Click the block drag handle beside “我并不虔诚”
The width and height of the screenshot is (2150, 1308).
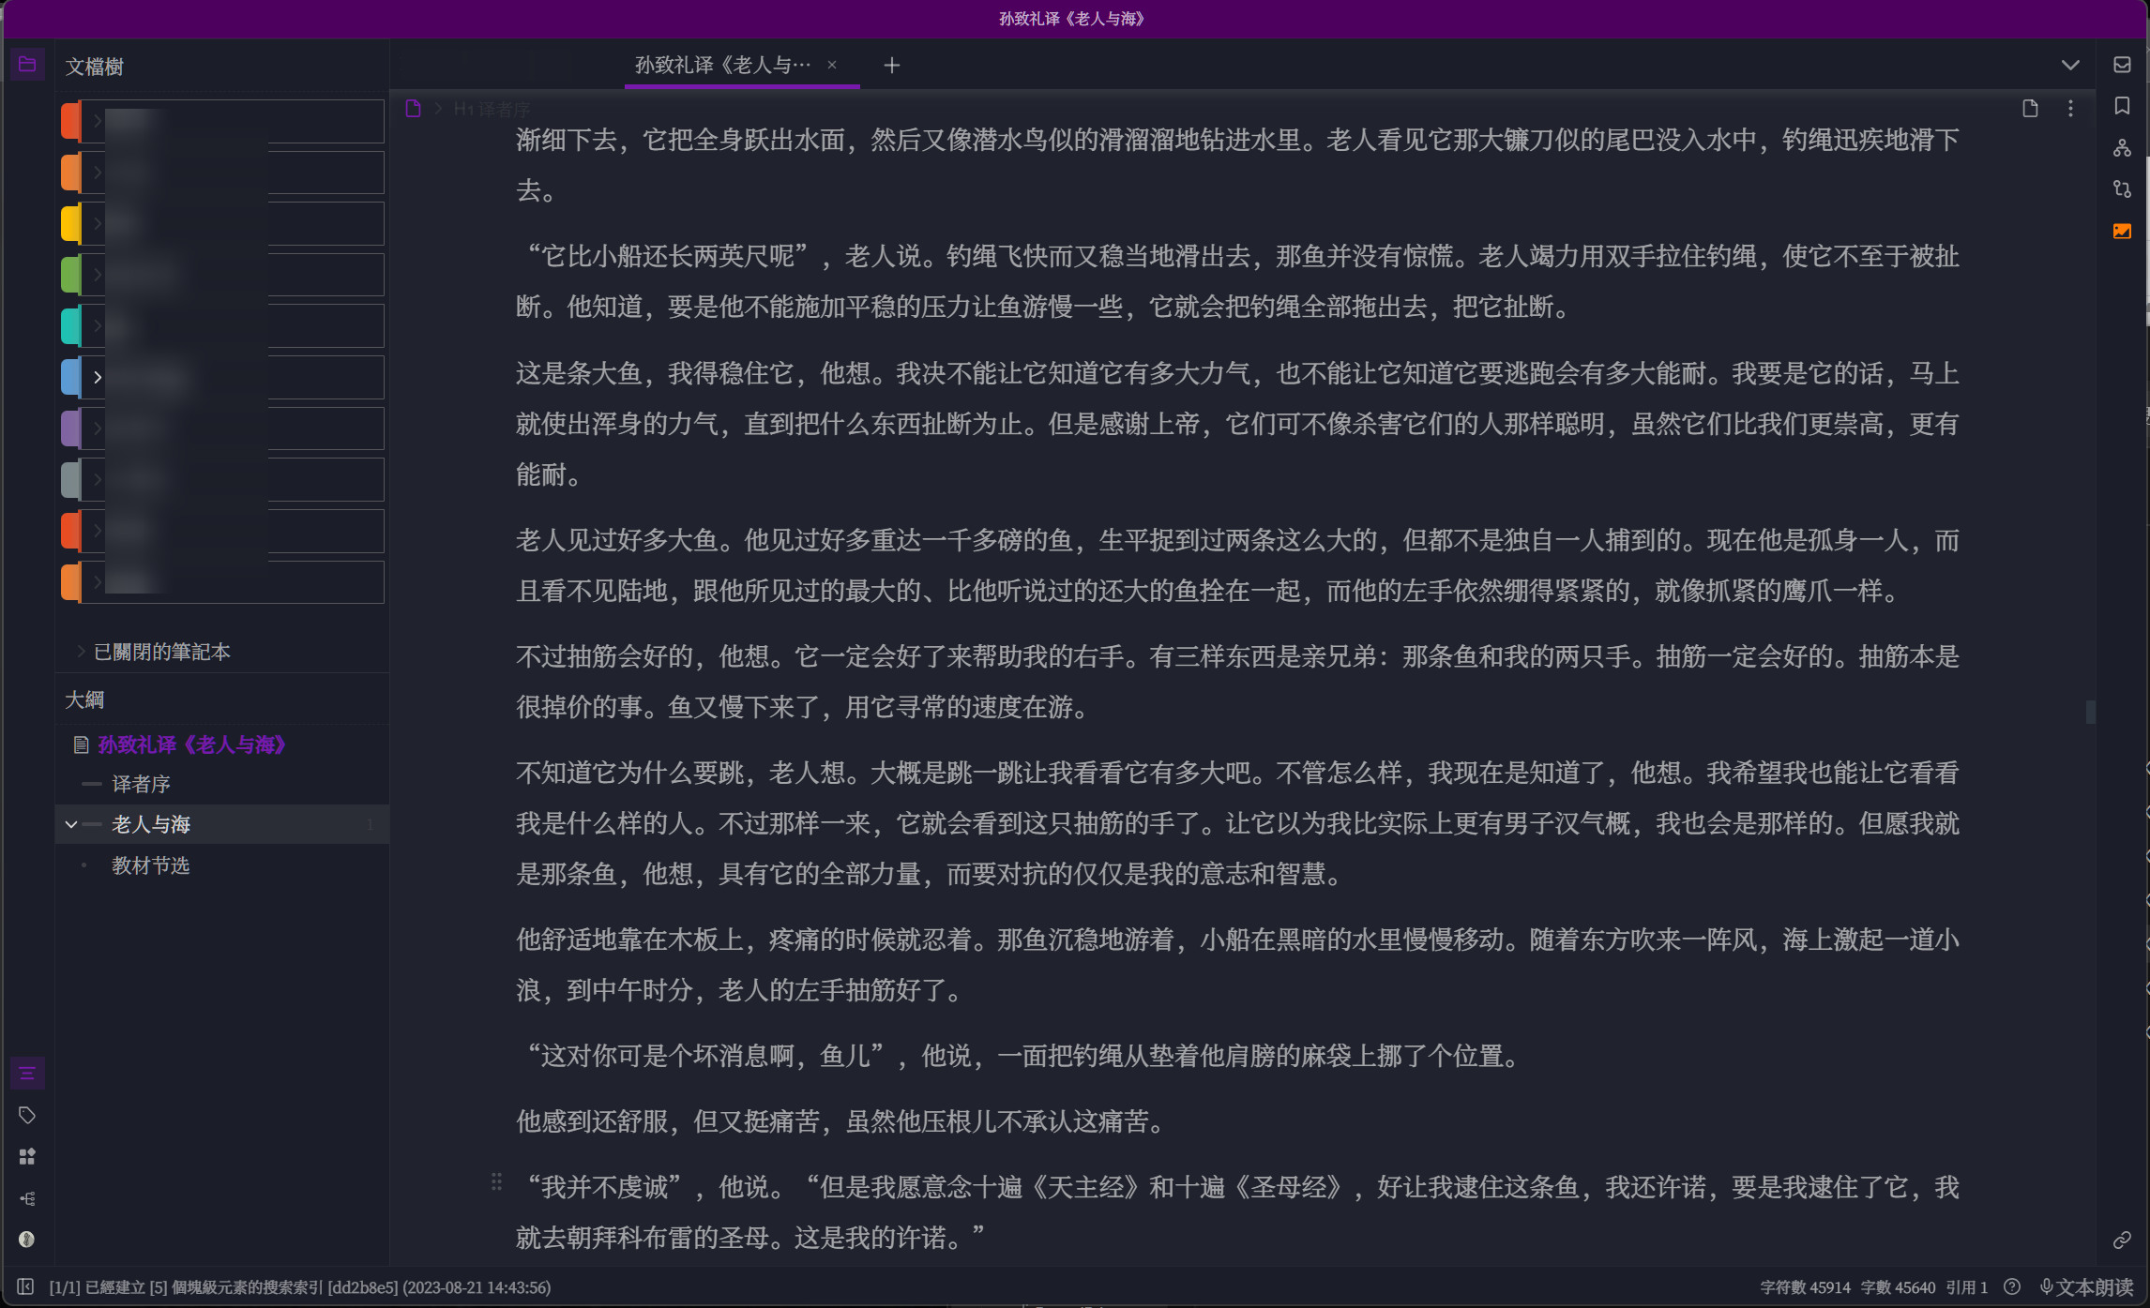click(496, 1182)
